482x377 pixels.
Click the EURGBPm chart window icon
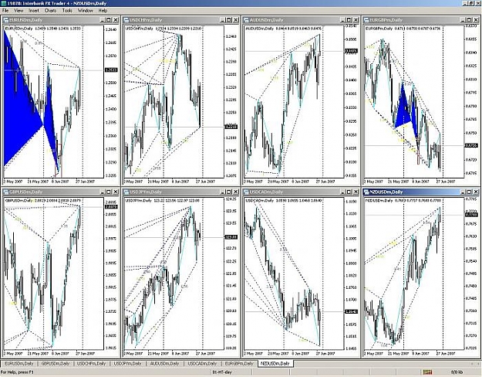pyautogui.click(x=366, y=20)
